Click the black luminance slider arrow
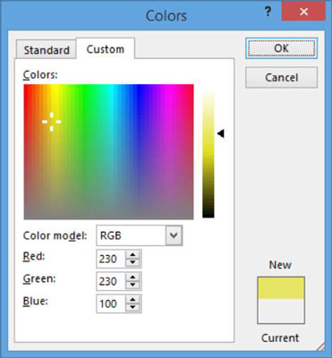 click(x=221, y=133)
